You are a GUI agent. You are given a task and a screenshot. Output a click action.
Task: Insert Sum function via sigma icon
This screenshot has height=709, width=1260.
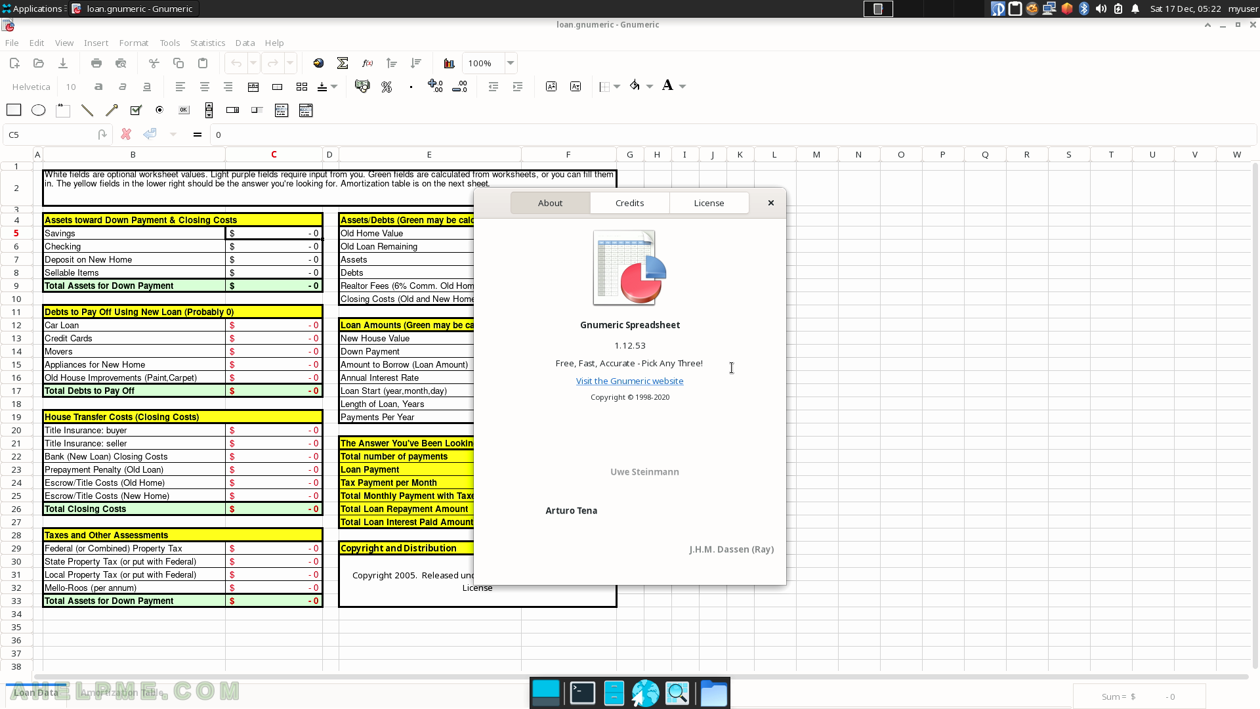tap(343, 63)
